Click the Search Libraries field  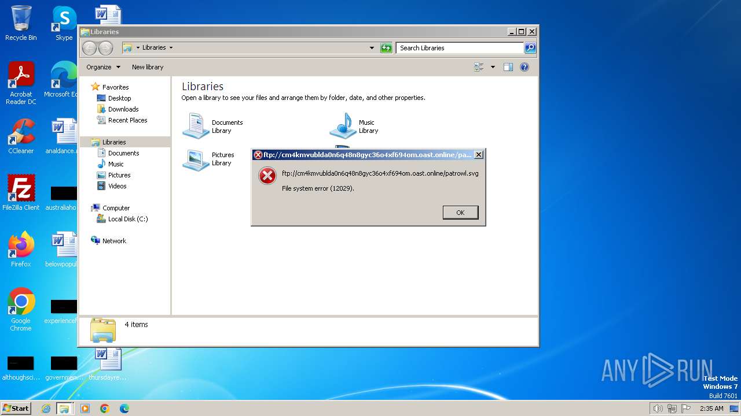point(460,48)
